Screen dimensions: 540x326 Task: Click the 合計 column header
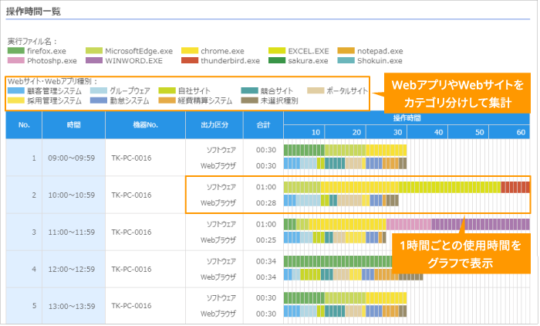(263, 125)
